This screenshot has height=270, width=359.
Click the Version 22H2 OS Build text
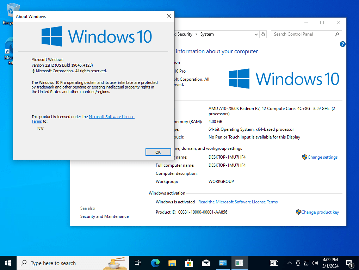pos(62,65)
